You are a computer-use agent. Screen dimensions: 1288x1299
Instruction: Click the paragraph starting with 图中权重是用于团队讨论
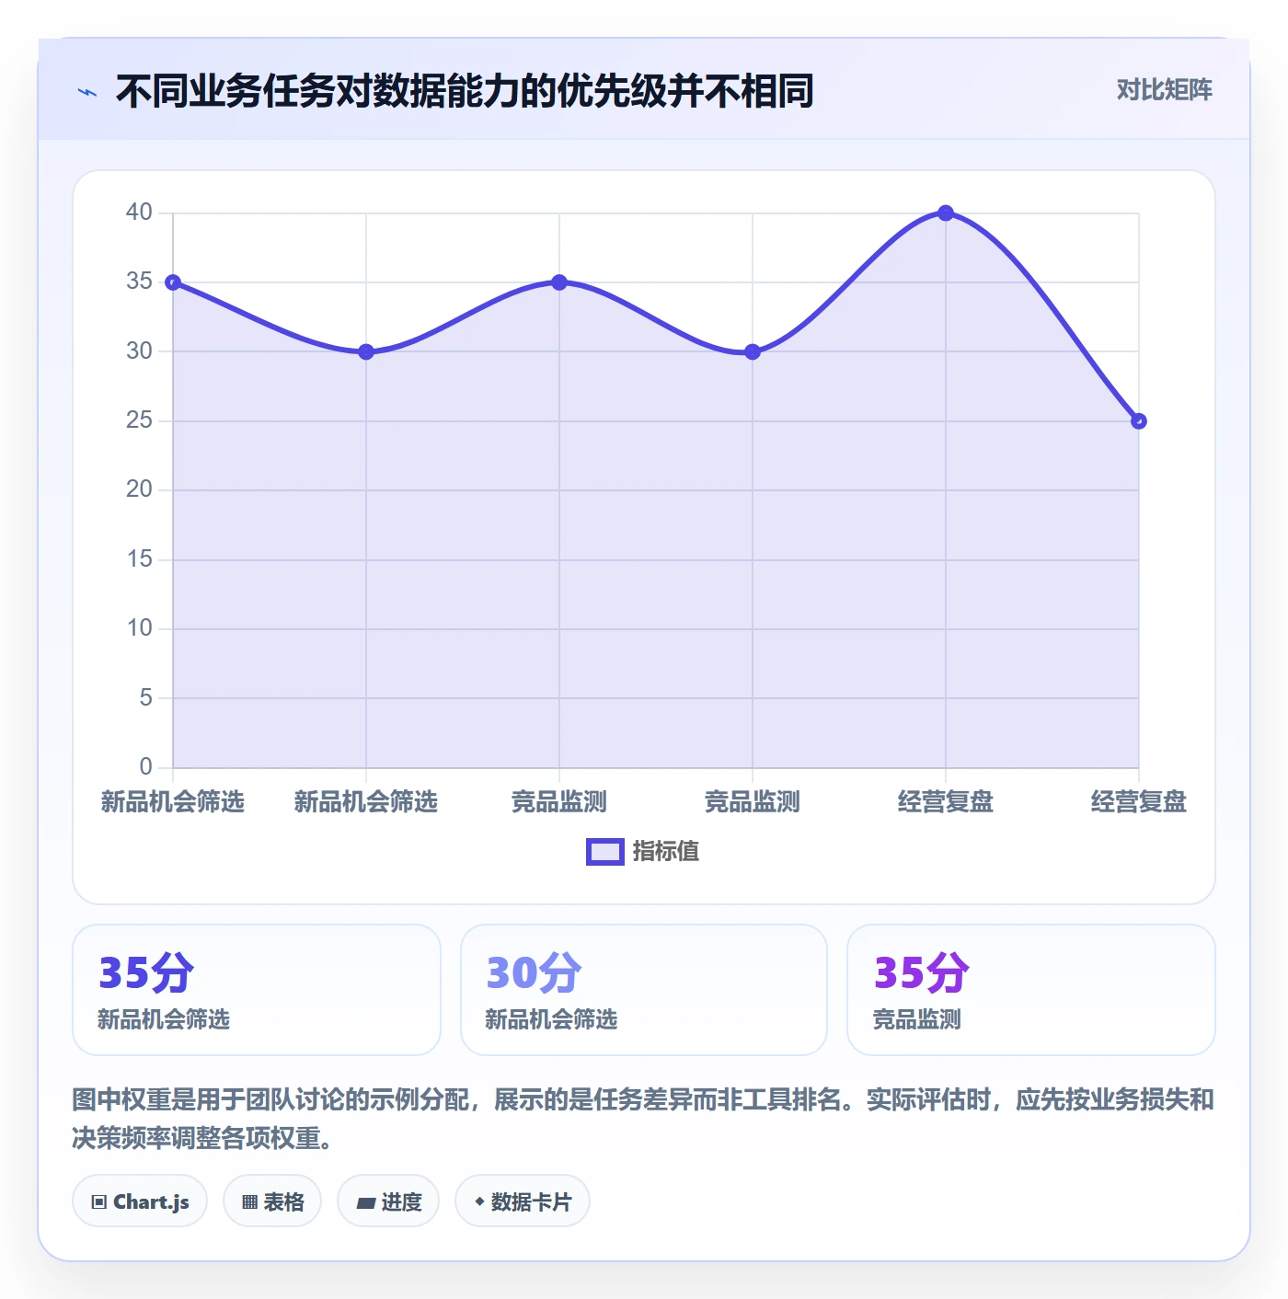point(643,1119)
